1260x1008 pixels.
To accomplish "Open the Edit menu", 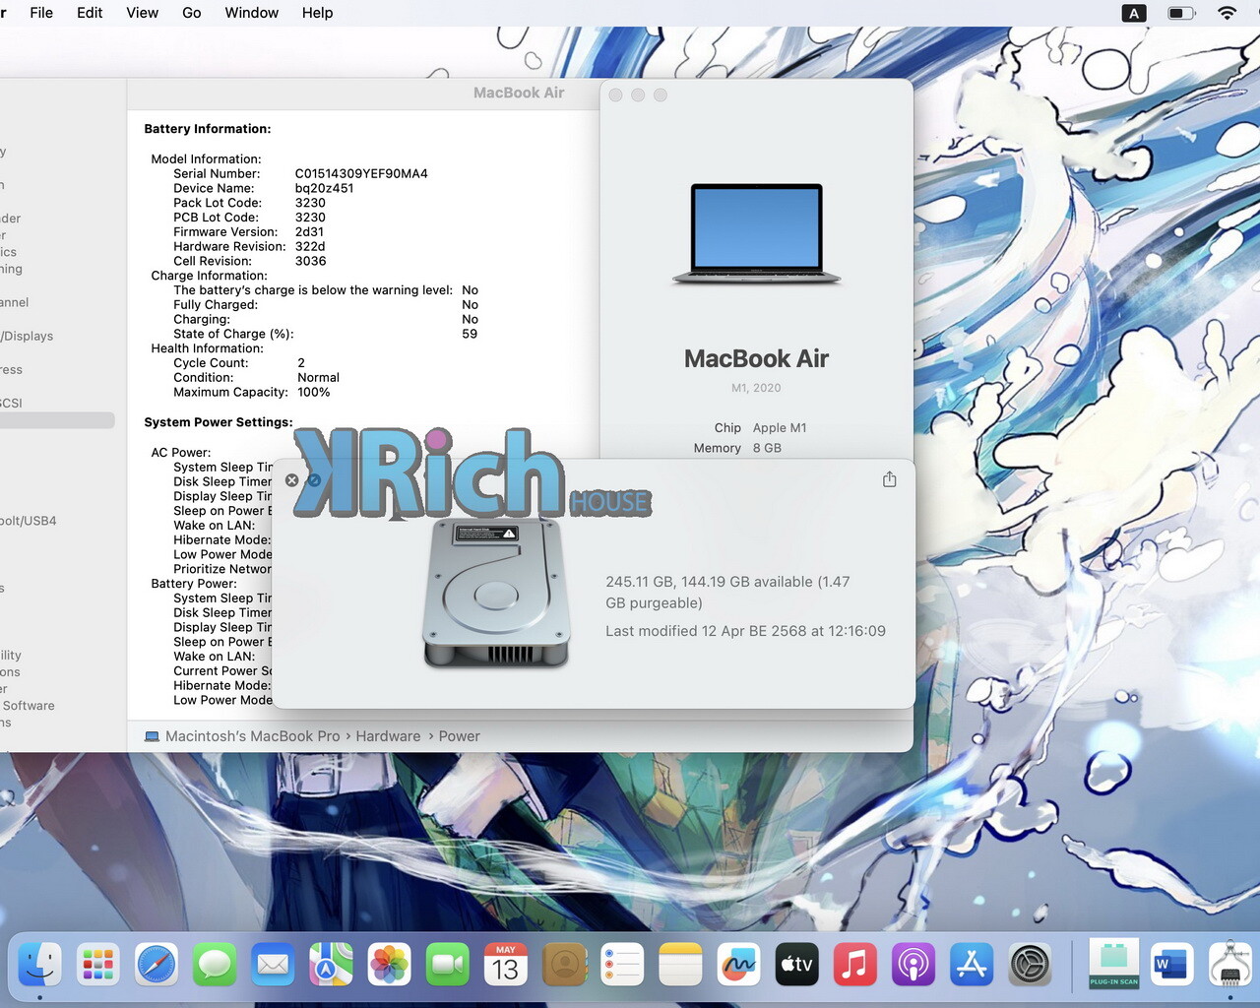I will [x=90, y=13].
